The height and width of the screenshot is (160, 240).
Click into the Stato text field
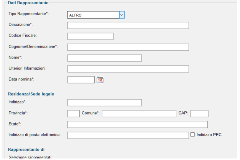(x=138, y=124)
